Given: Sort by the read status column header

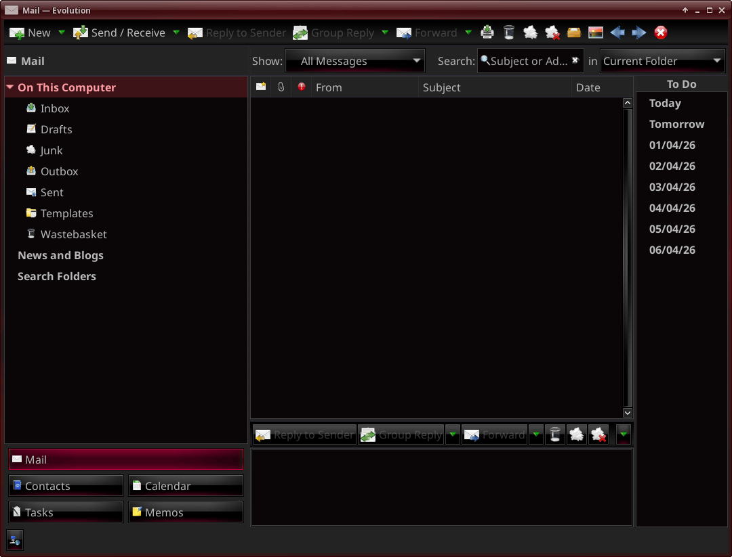Looking at the screenshot, I should click(261, 87).
